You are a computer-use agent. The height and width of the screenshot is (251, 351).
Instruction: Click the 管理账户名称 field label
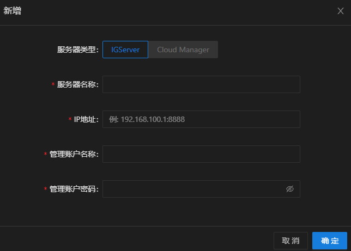click(74, 155)
